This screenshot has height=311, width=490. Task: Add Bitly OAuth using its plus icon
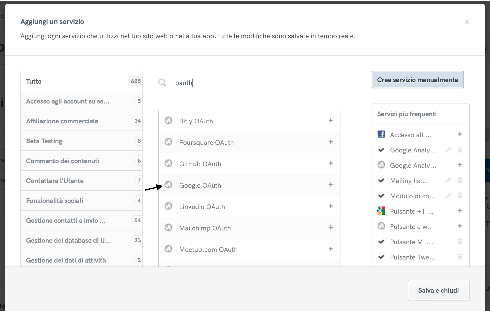(x=331, y=120)
